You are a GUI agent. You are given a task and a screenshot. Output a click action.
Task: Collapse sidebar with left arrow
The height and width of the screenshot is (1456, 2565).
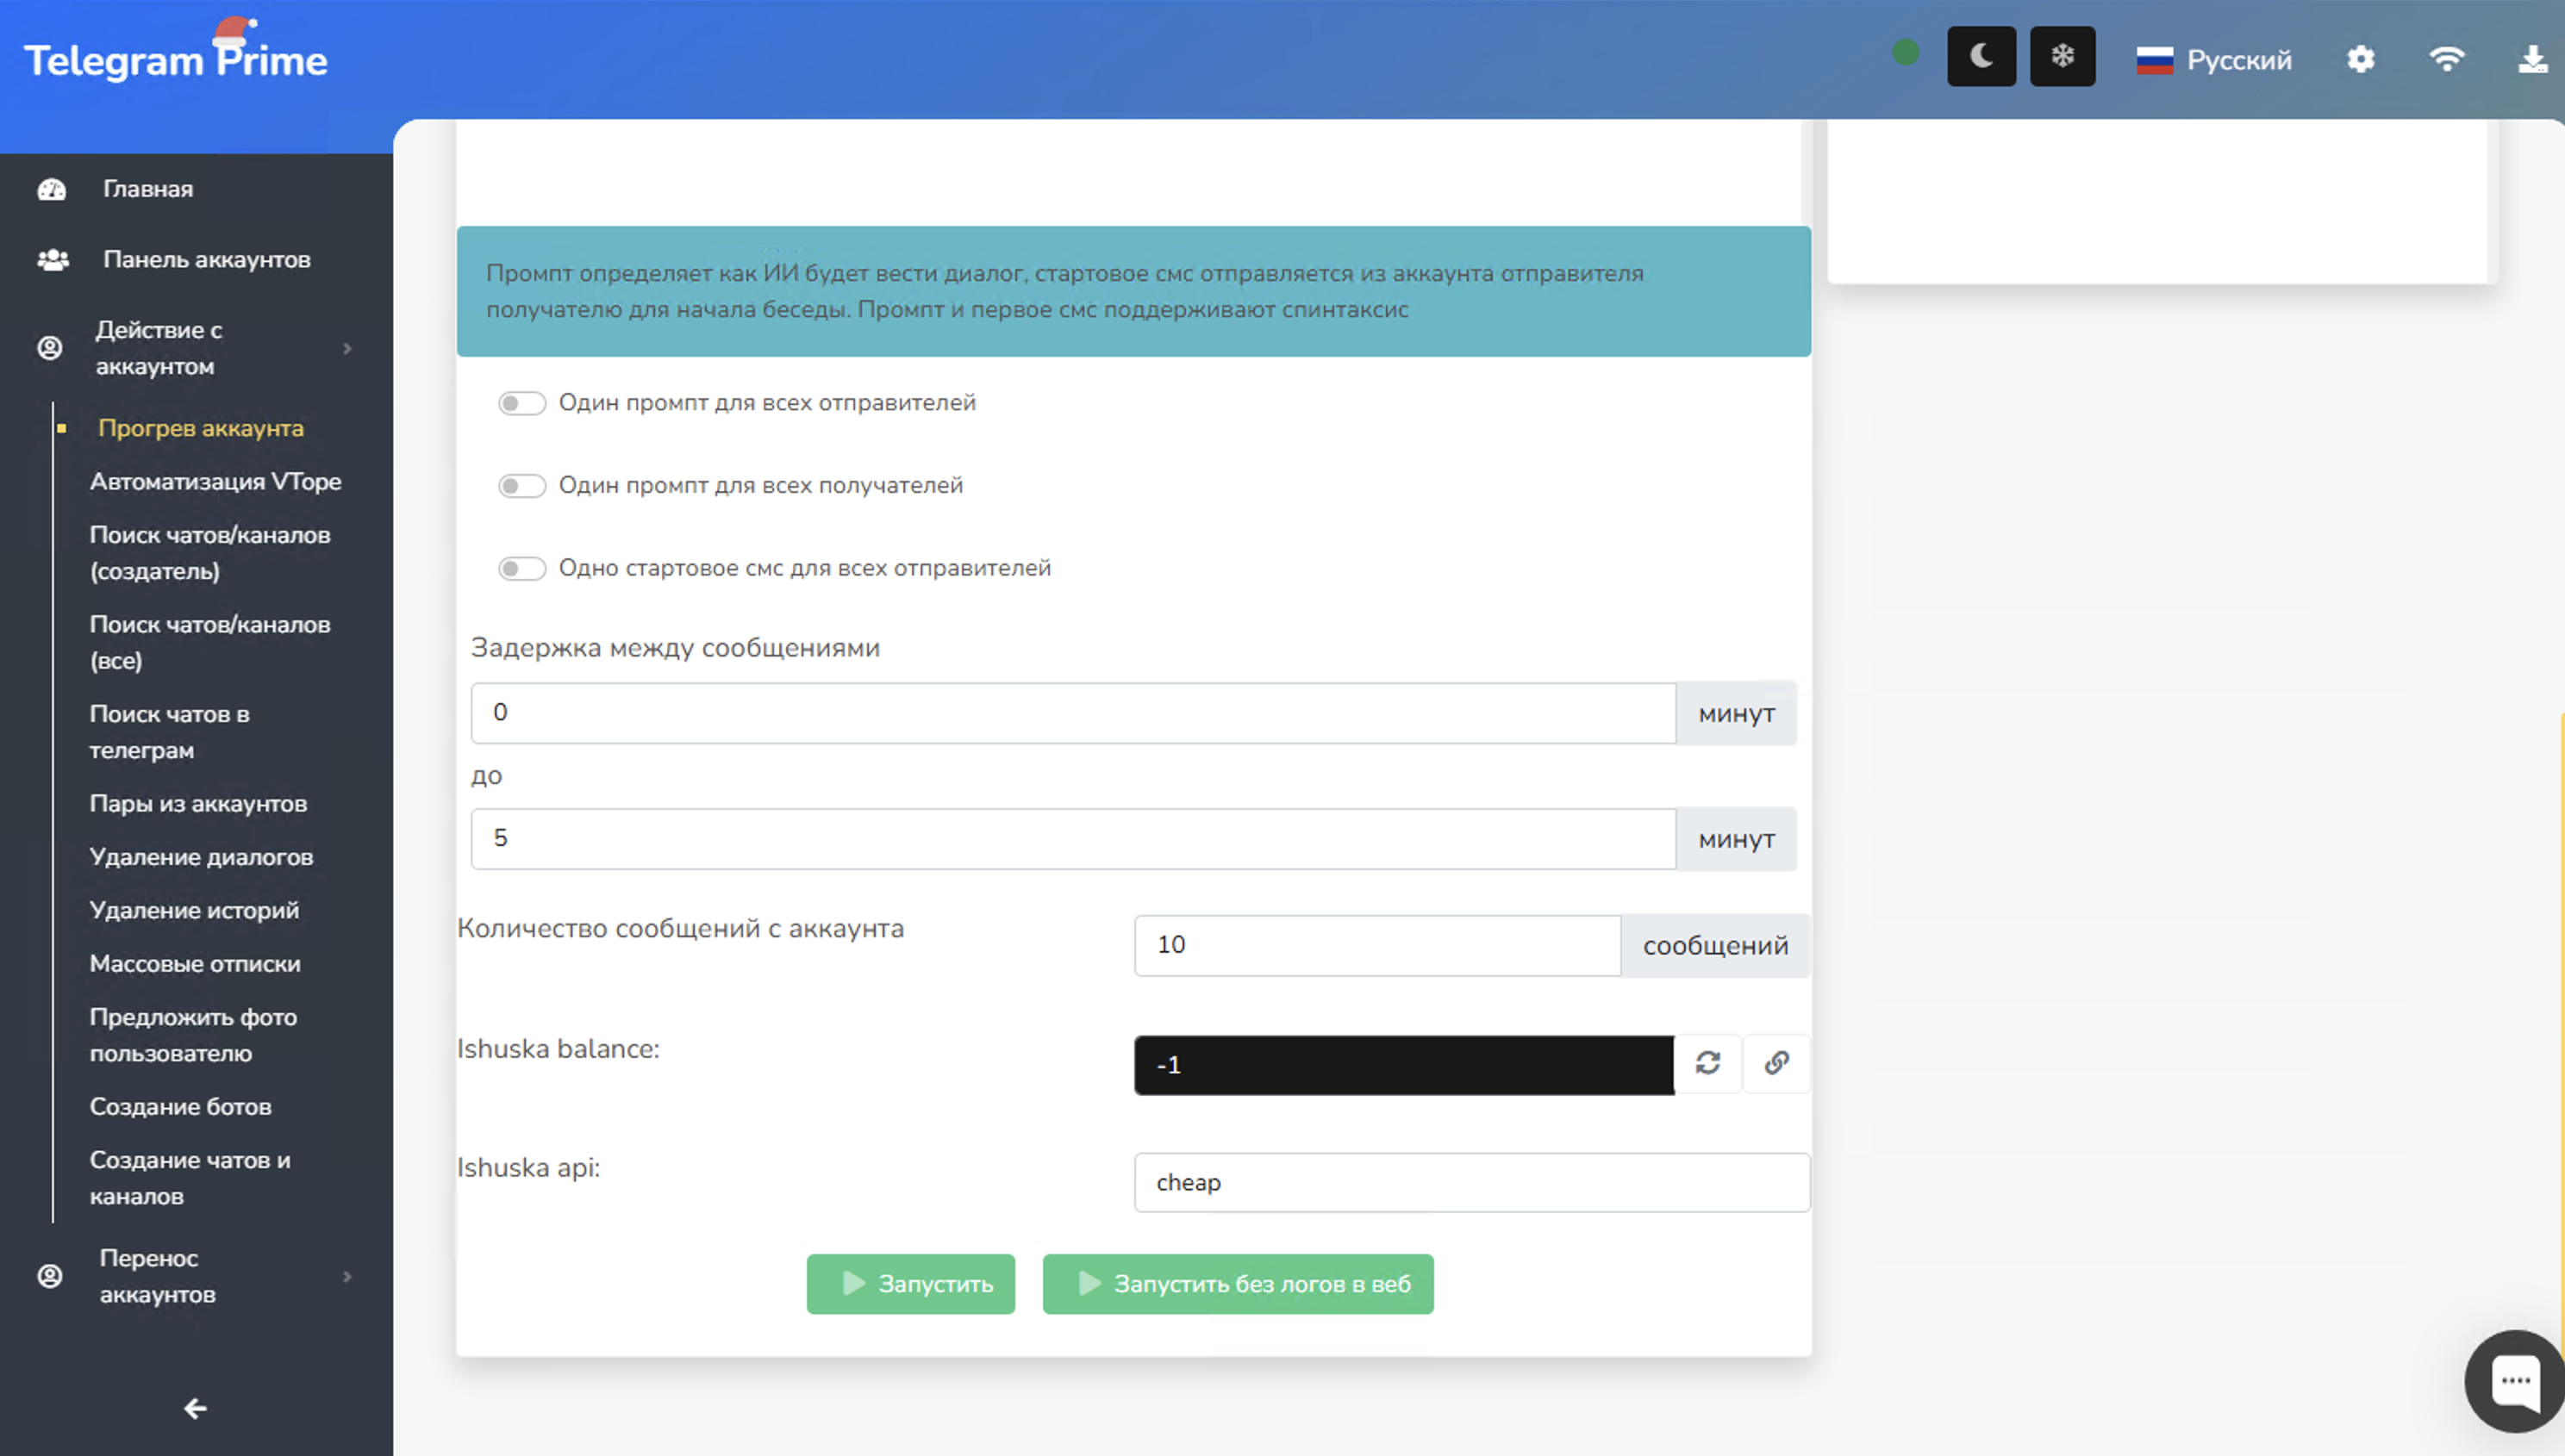[195, 1408]
